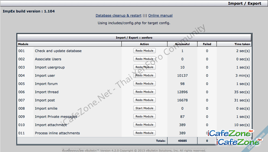Image resolution: width=268 pixels, height=152 pixels.
Task: Start the Import smilie module
Action: tap(144, 108)
